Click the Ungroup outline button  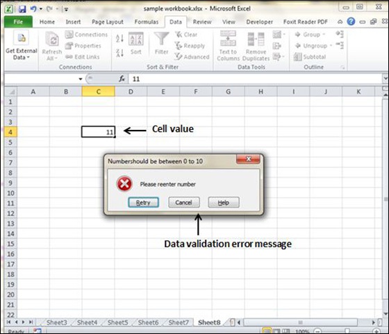[313, 46]
